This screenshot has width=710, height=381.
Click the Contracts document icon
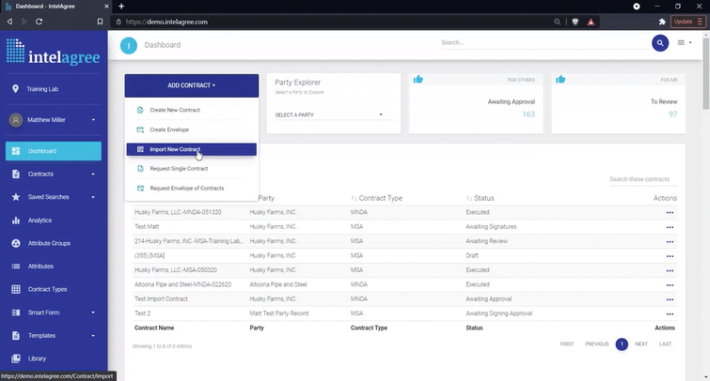[x=16, y=174]
